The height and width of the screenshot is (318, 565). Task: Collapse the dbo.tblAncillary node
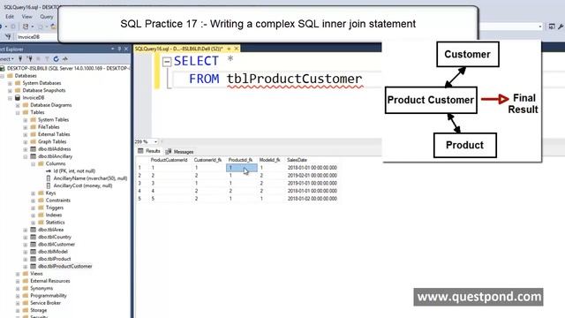pyautogui.click(x=26, y=156)
